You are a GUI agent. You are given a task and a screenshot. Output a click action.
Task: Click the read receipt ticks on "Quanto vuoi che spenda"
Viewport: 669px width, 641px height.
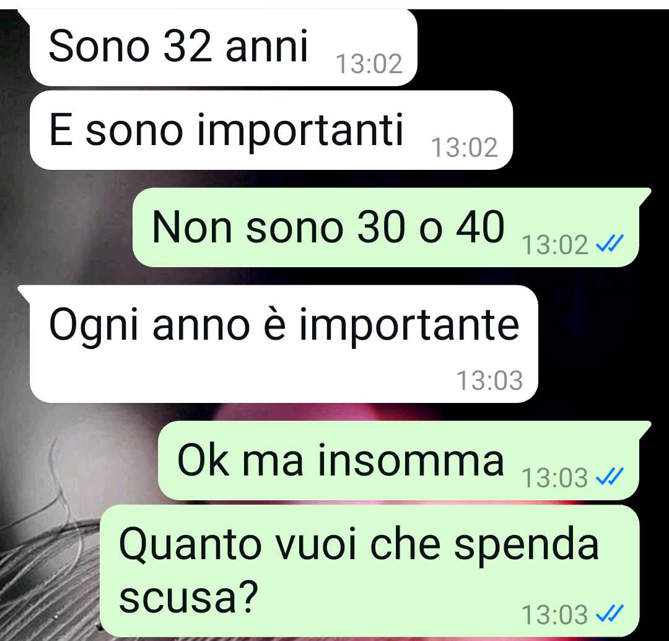[x=610, y=614]
